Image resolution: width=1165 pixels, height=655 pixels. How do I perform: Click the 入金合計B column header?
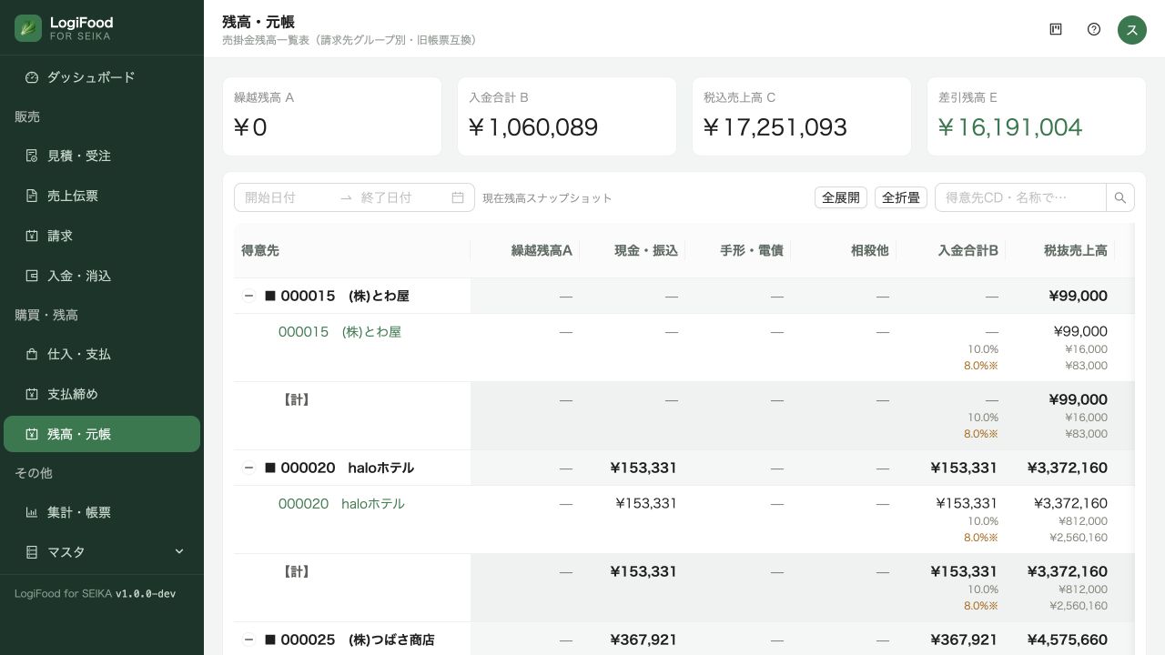pyautogui.click(x=951, y=250)
